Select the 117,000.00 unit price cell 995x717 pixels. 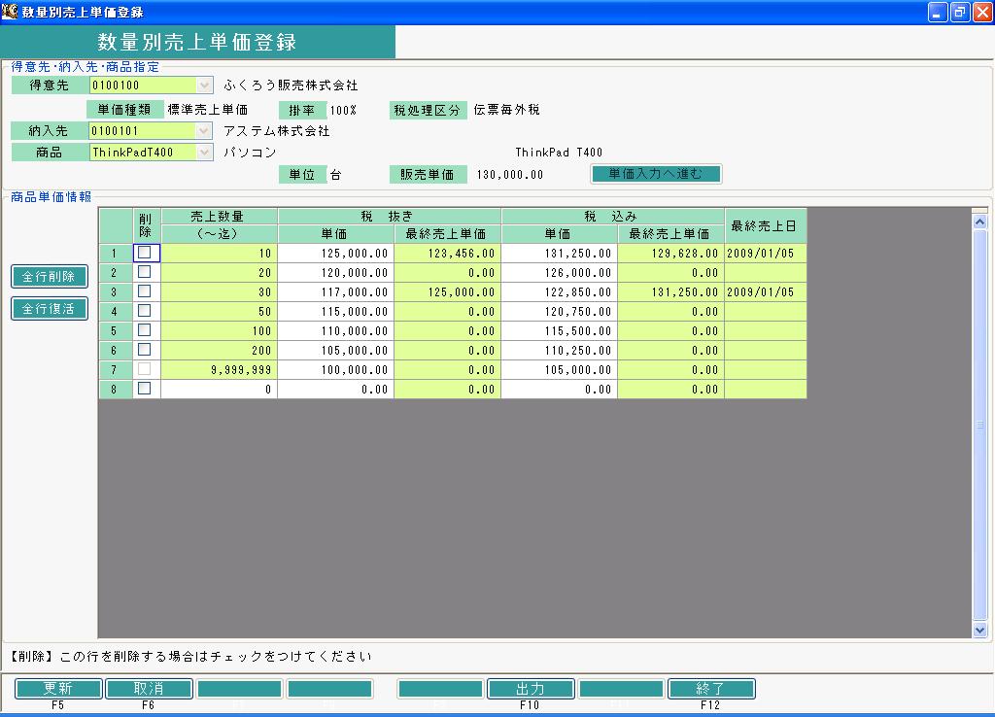pos(335,291)
